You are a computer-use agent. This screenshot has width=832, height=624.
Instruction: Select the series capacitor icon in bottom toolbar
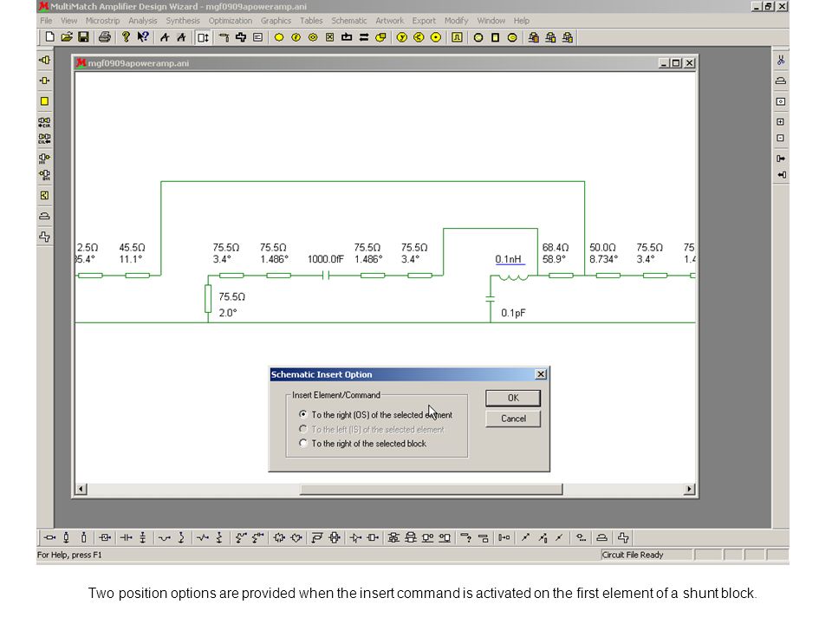(x=126, y=537)
